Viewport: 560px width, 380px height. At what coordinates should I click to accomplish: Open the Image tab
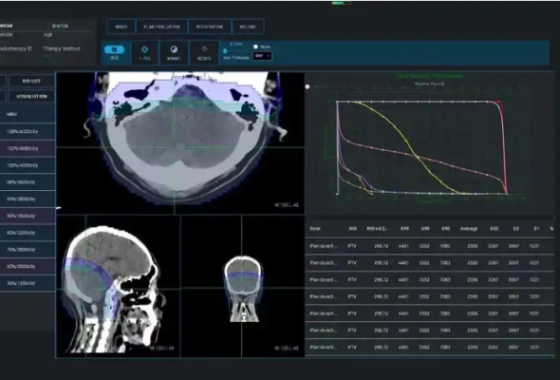121,27
